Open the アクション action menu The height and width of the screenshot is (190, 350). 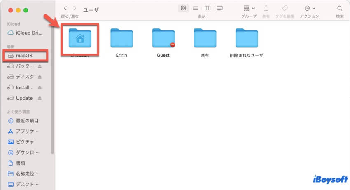[310, 8]
